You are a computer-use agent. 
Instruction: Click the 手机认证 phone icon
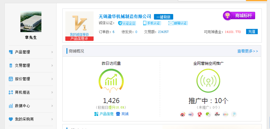[x=145, y=23]
